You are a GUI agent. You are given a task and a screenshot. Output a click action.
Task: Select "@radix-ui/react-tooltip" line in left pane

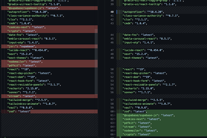[49, 4]
